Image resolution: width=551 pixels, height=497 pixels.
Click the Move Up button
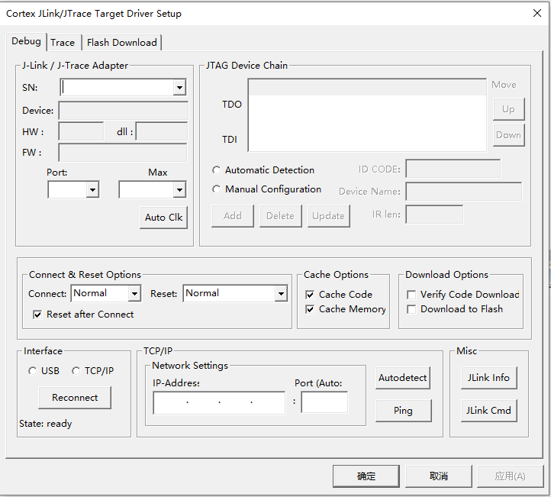tap(509, 109)
